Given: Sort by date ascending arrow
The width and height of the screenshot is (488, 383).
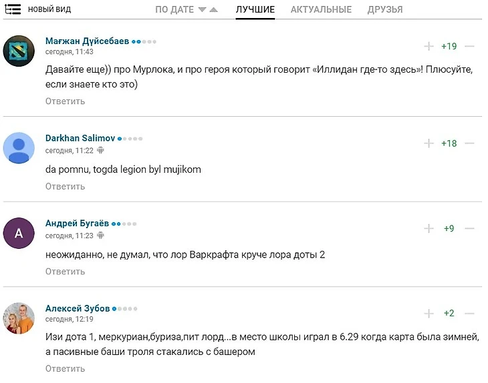Looking at the screenshot, I should [x=213, y=10].
